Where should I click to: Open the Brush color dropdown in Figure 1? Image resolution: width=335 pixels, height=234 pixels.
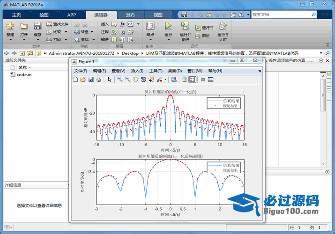click(x=165, y=80)
